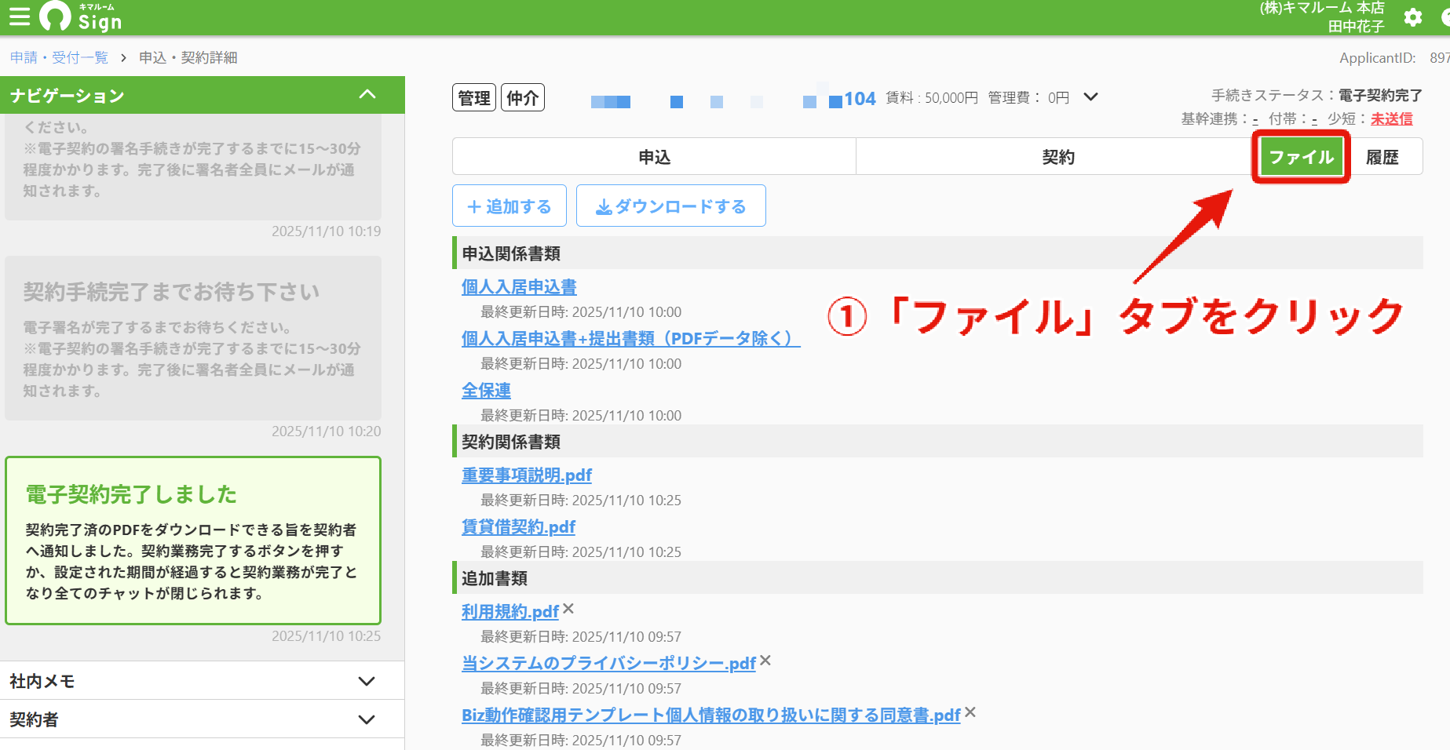Expand the 契約者 section
The height and width of the screenshot is (750, 1450).
(x=203, y=719)
